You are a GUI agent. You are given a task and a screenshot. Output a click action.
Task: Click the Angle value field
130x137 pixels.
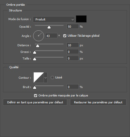coord(51,36)
